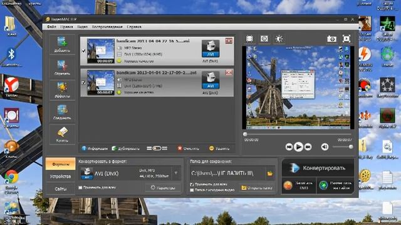The width and height of the screenshot is (401, 225).
Task: Click the Конвертировать button
Action: click(318, 168)
